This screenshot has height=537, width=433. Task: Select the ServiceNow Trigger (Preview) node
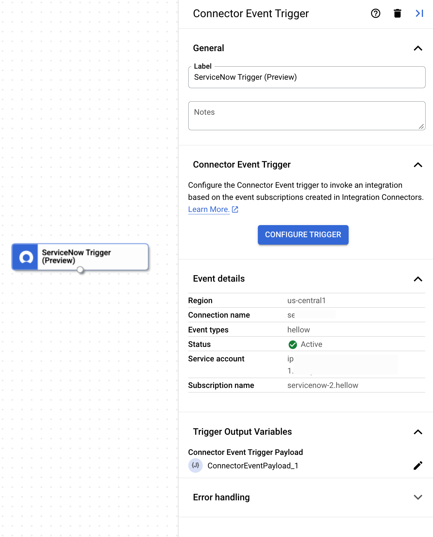coord(92,256)
